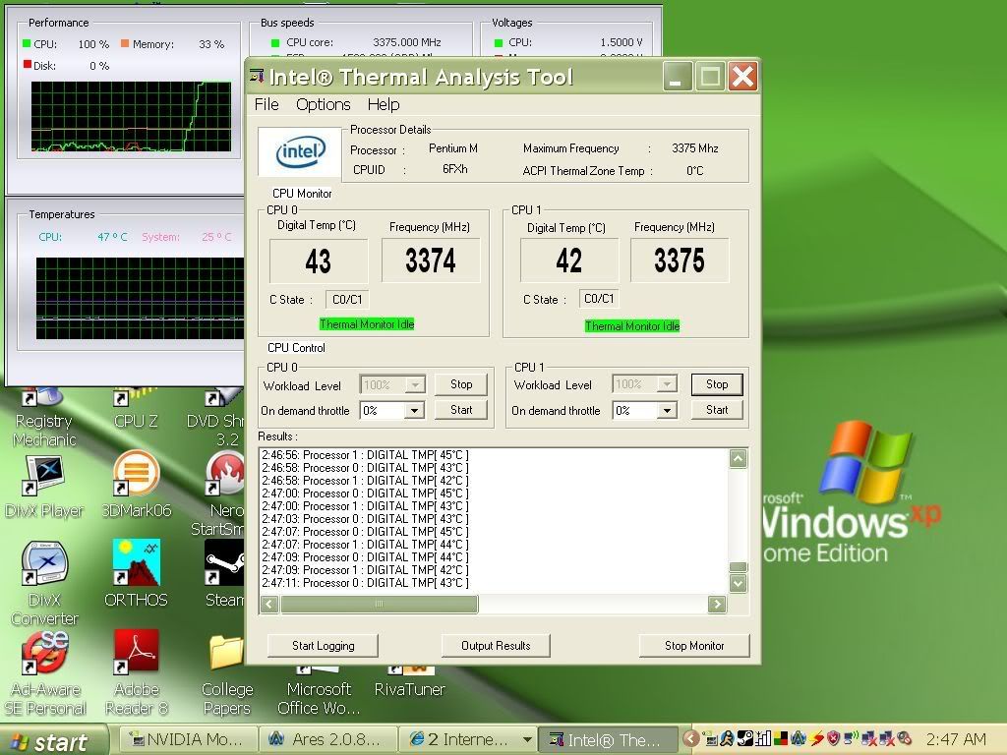Click the four-colored-squares tray icon
Screen dimensions: 1007x755
(781, 739)
